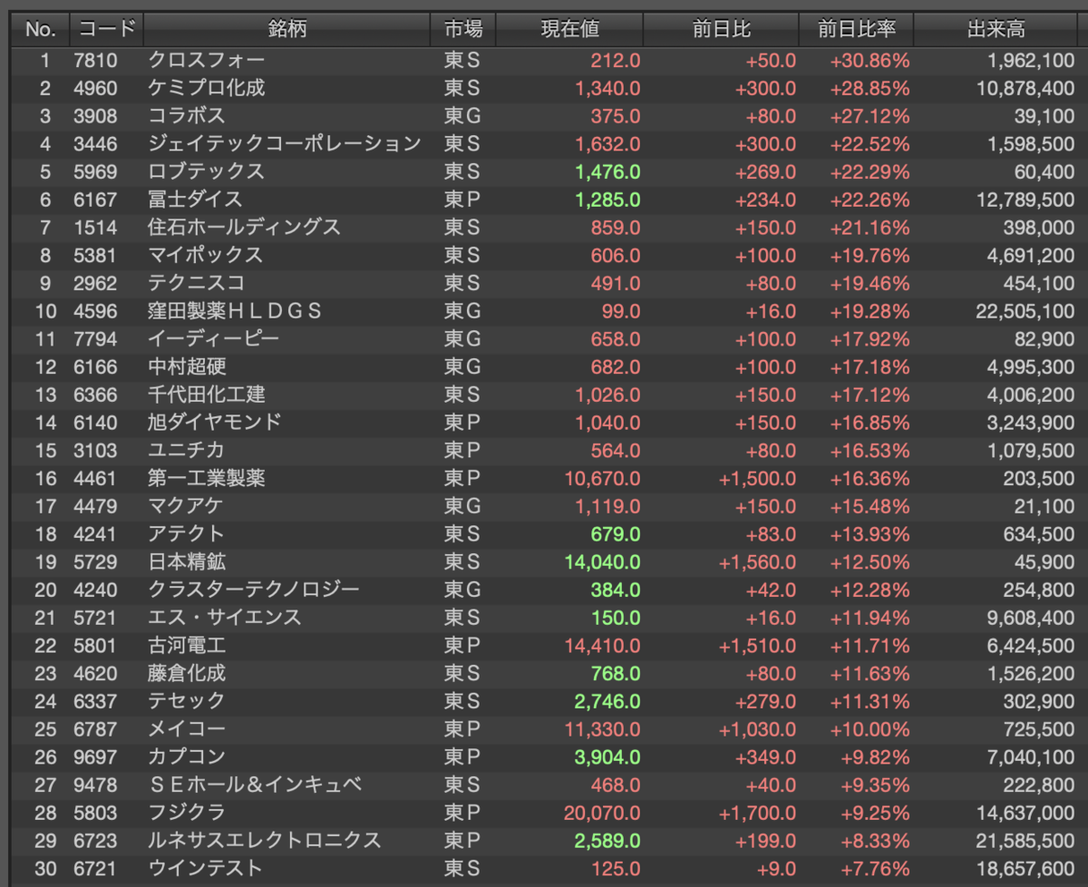Click change rate +27.12%
The width and height of the screenshot is (1088, 887).
[869, 116]
